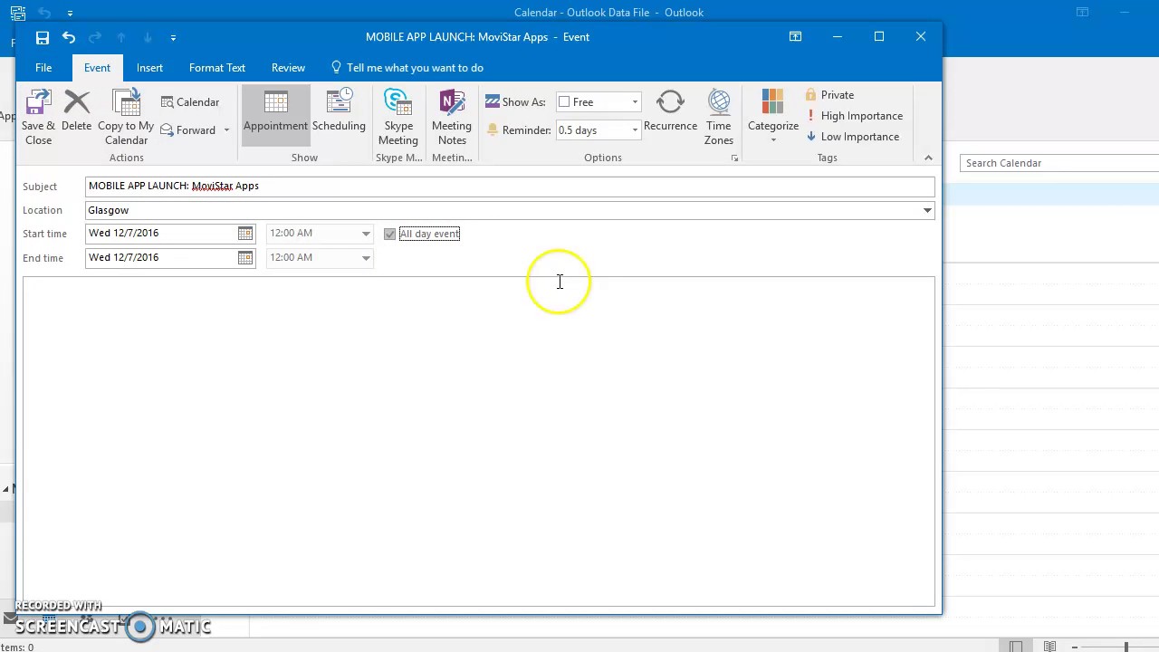This screenshot has height=652, width=1159.
Task: Click in the event body area
Action: tap(478, 441)
